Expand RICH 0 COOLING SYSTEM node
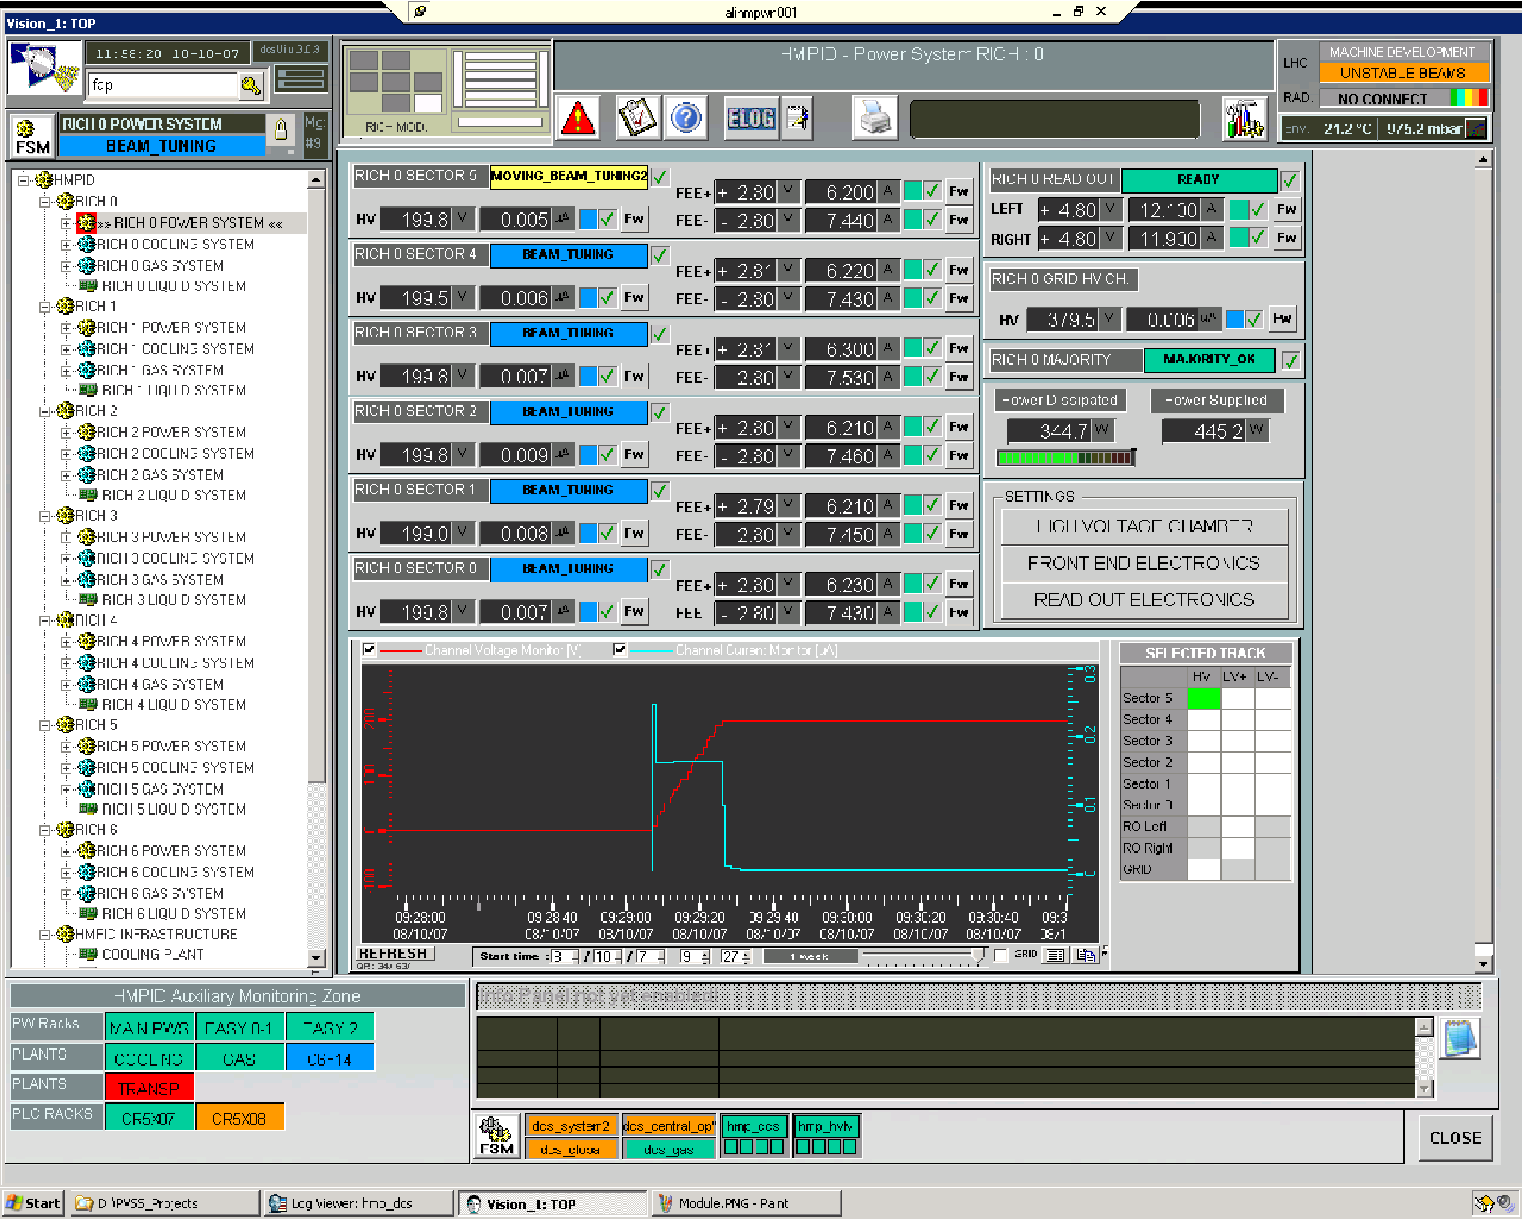The width and height of the screenshot is (1523, 1219). (x=66, y=245)
